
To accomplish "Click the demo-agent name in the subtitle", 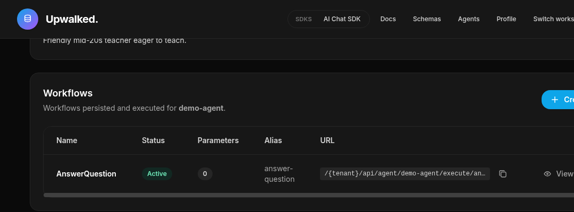I will [x=201, y=108].
